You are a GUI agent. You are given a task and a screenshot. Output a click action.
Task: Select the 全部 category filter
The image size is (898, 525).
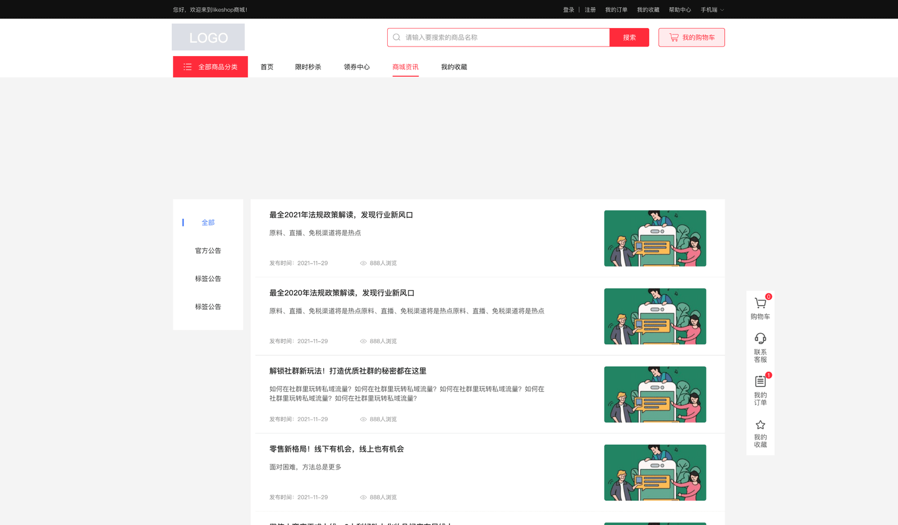(x=208, y=223)
